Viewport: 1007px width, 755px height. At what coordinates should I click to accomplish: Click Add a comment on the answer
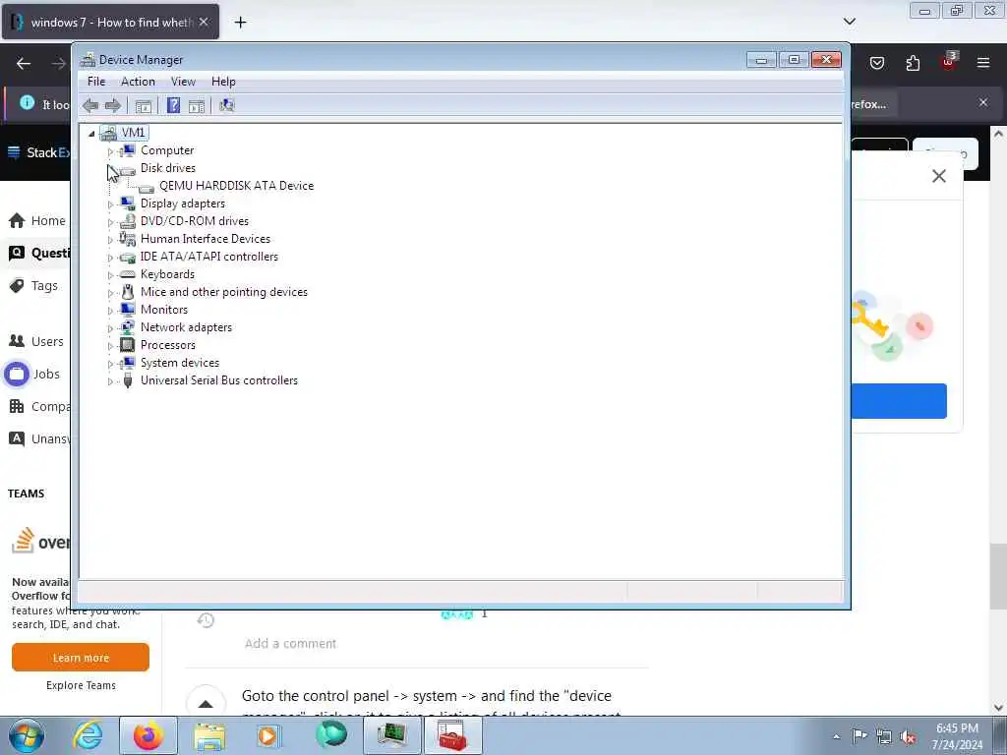290,643
